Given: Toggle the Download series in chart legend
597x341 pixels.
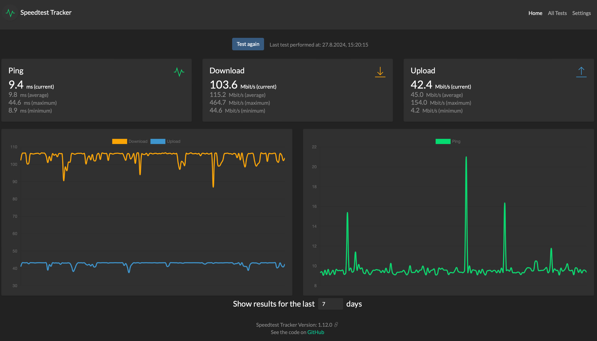Looking at the screenshot, I should [130, 141].
